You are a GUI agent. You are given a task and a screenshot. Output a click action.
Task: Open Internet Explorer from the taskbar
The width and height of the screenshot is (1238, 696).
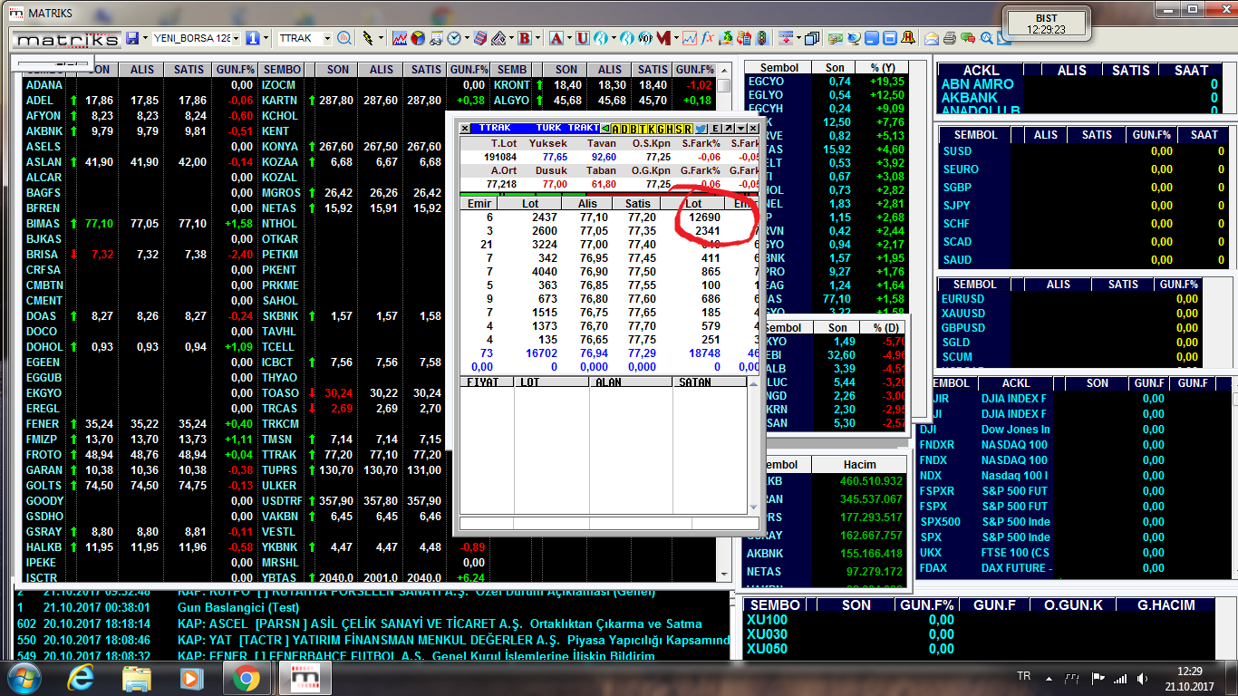tap(81, 678)
